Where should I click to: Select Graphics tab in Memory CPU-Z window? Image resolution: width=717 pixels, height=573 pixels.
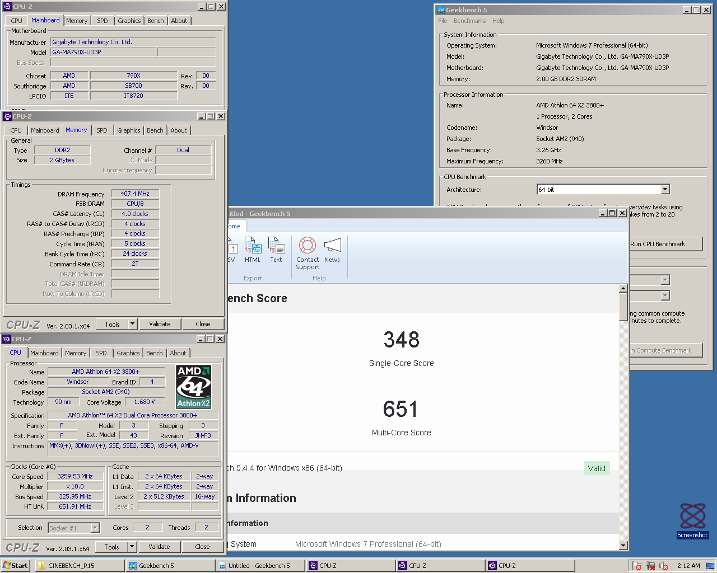(x=129, y=130)
